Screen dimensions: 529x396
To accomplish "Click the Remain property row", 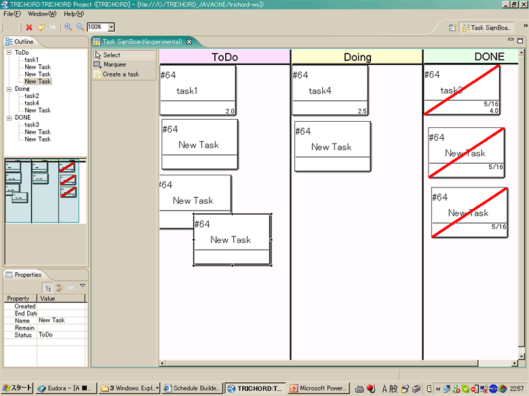I will (x=45, y=328).
